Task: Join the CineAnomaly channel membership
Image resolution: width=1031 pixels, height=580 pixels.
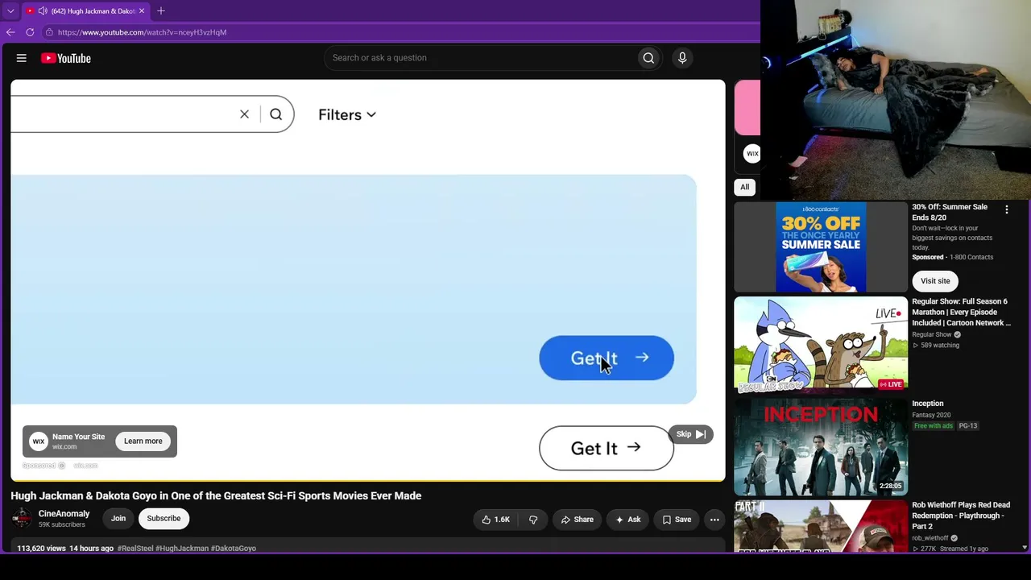Action: pos(118,519)
